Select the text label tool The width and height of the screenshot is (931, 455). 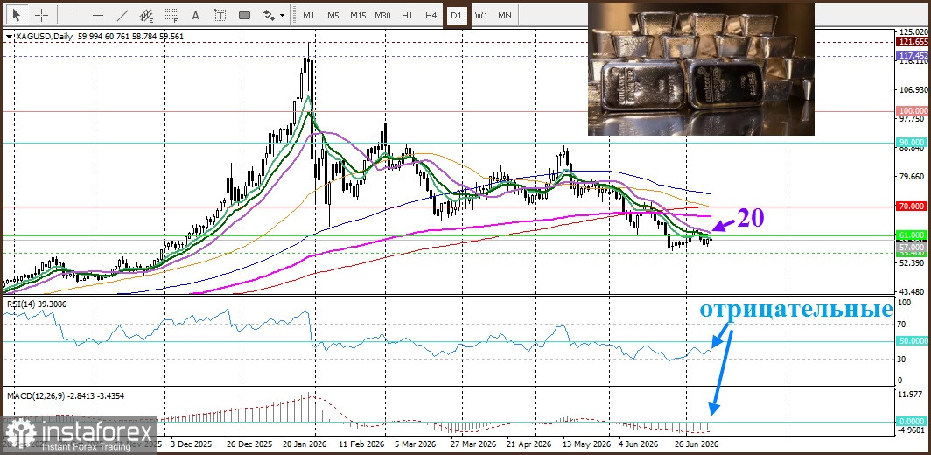(220, 15)
